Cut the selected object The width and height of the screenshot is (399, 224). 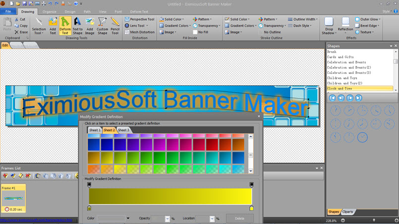click(x=20, y=19)
